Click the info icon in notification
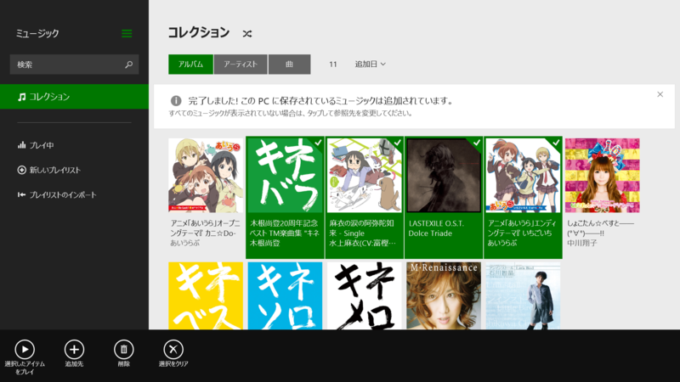This screenshot has width=680, height=382. point(176,100)
